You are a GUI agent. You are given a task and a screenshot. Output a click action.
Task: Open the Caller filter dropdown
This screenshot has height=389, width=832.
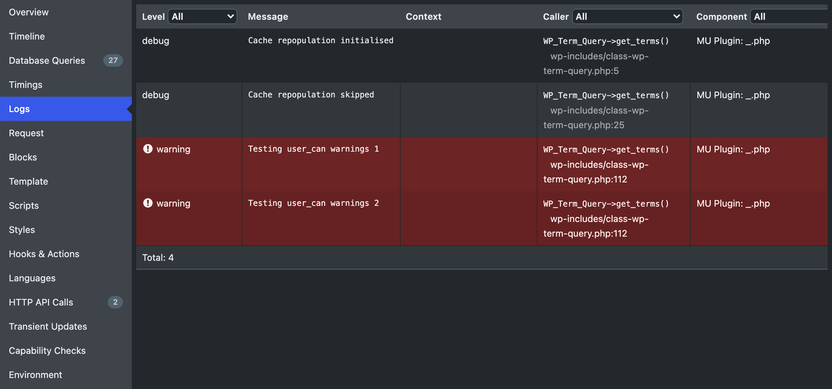[627, 16]
